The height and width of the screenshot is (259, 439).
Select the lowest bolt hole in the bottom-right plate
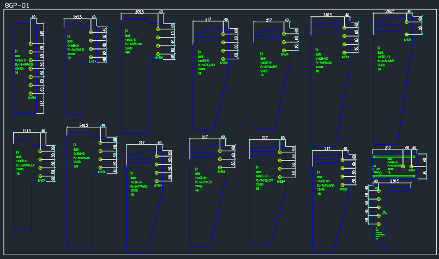click(377, 224)
